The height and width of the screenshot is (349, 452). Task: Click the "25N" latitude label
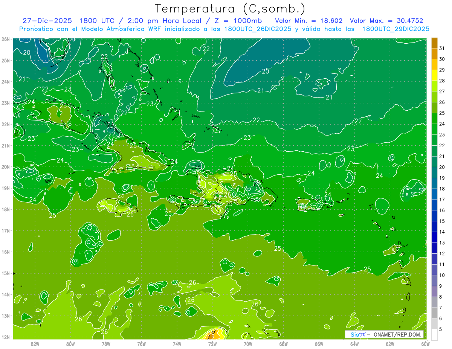point(6,61)
